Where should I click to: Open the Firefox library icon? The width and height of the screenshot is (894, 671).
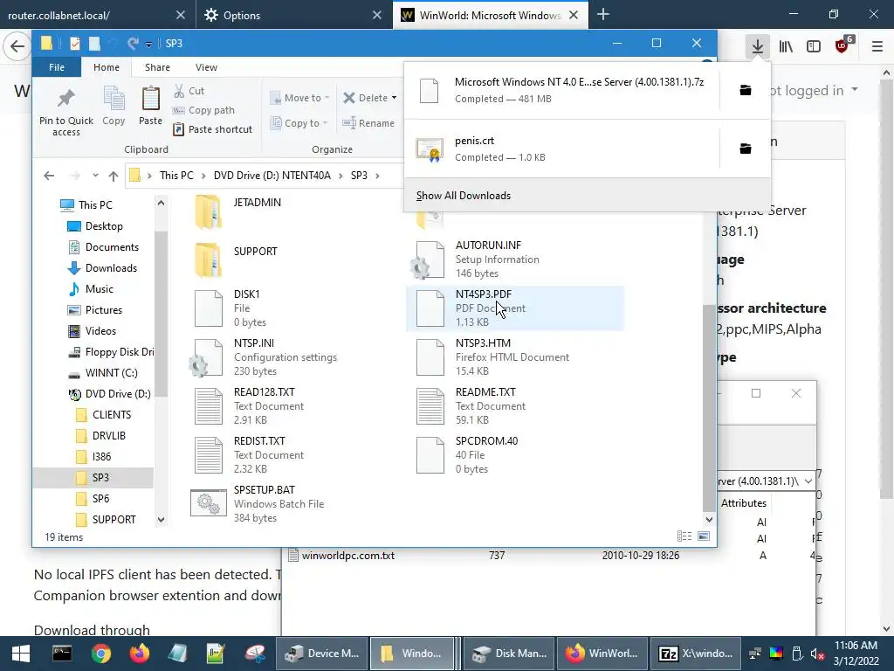click(786, 46)
